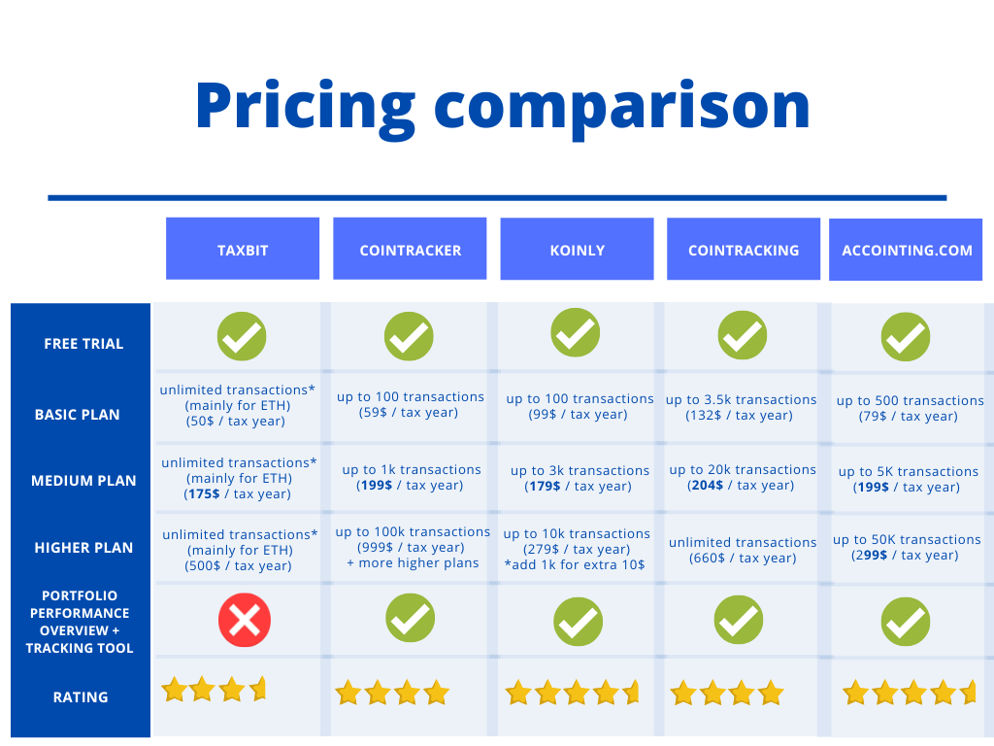Click the Koinly free trial checkmark icon
Viewport: 994px width, 746px height.
coord(575,333)
